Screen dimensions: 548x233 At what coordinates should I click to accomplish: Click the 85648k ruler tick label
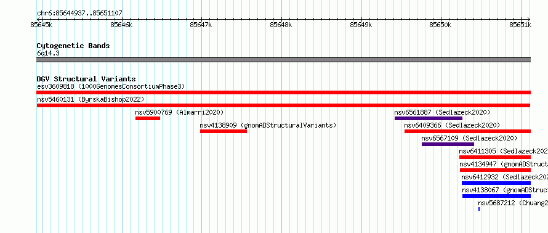coord(281,25)
